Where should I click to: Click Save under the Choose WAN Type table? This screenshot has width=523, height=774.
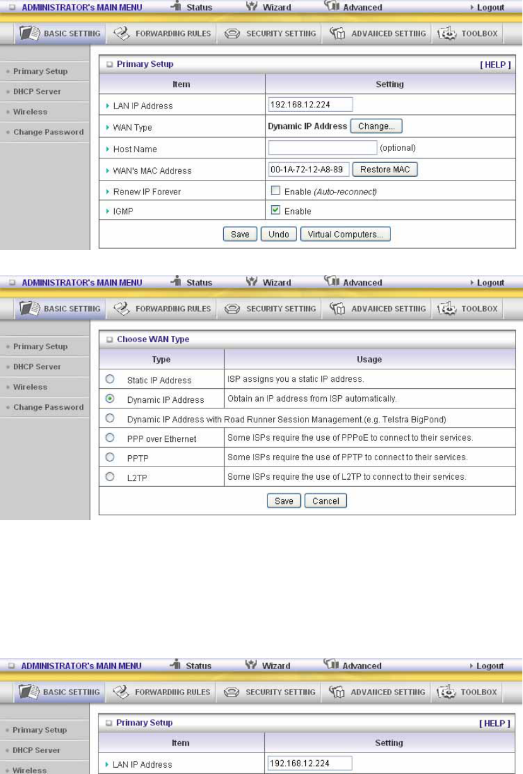[284, 501]
